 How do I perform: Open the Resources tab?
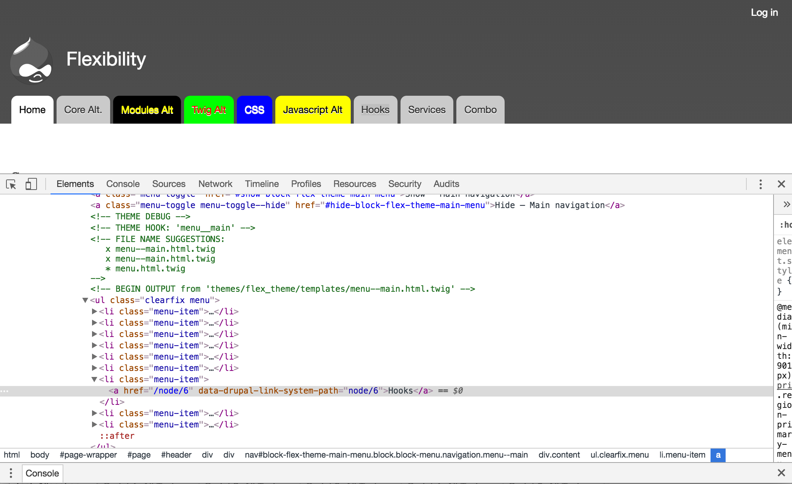[x=355, y=184]
